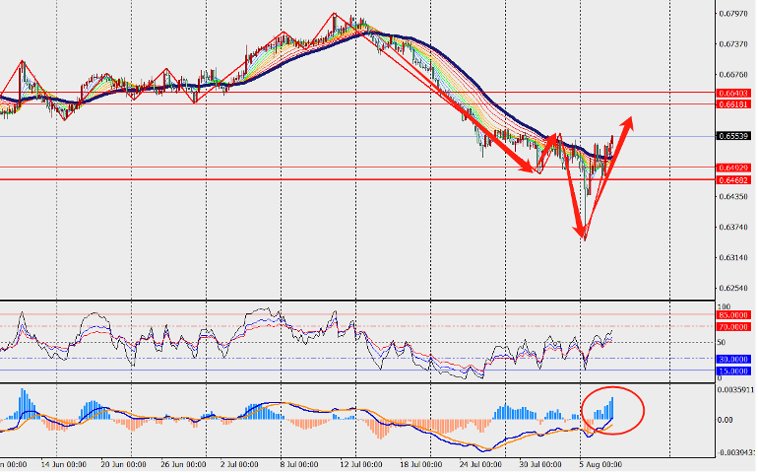This screenshot has width=758, height=473.
Task: Click the 0.00 MACD zero-line label
Action: click(726, 420)
